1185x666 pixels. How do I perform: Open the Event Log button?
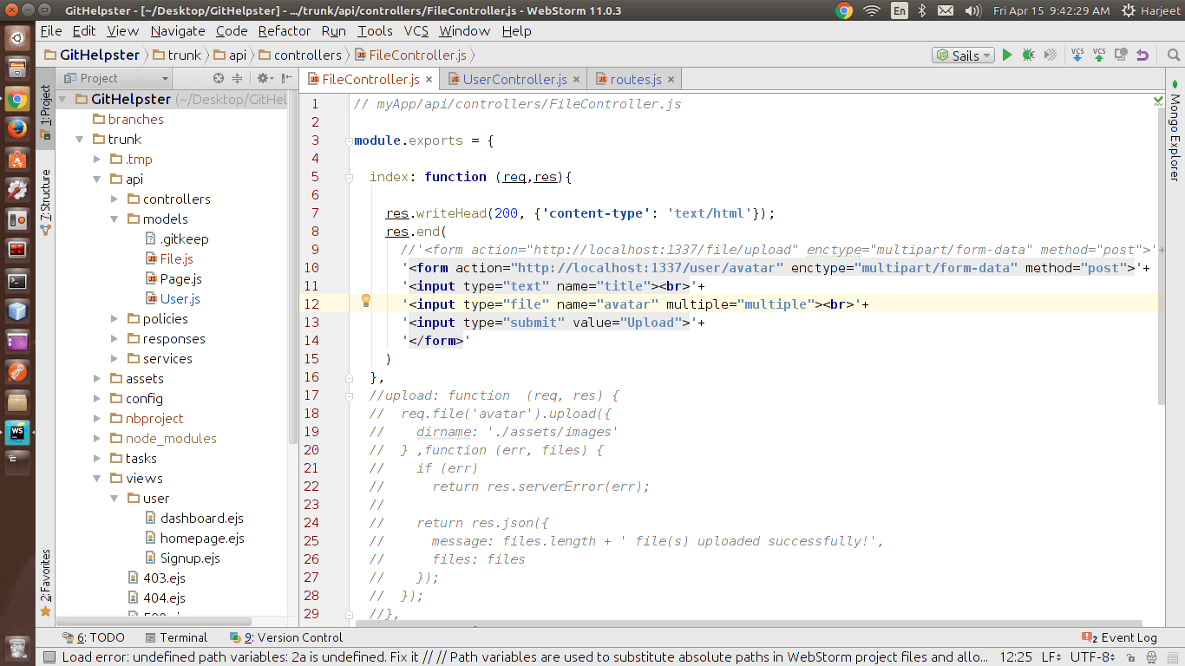(x=1121, y=637)
